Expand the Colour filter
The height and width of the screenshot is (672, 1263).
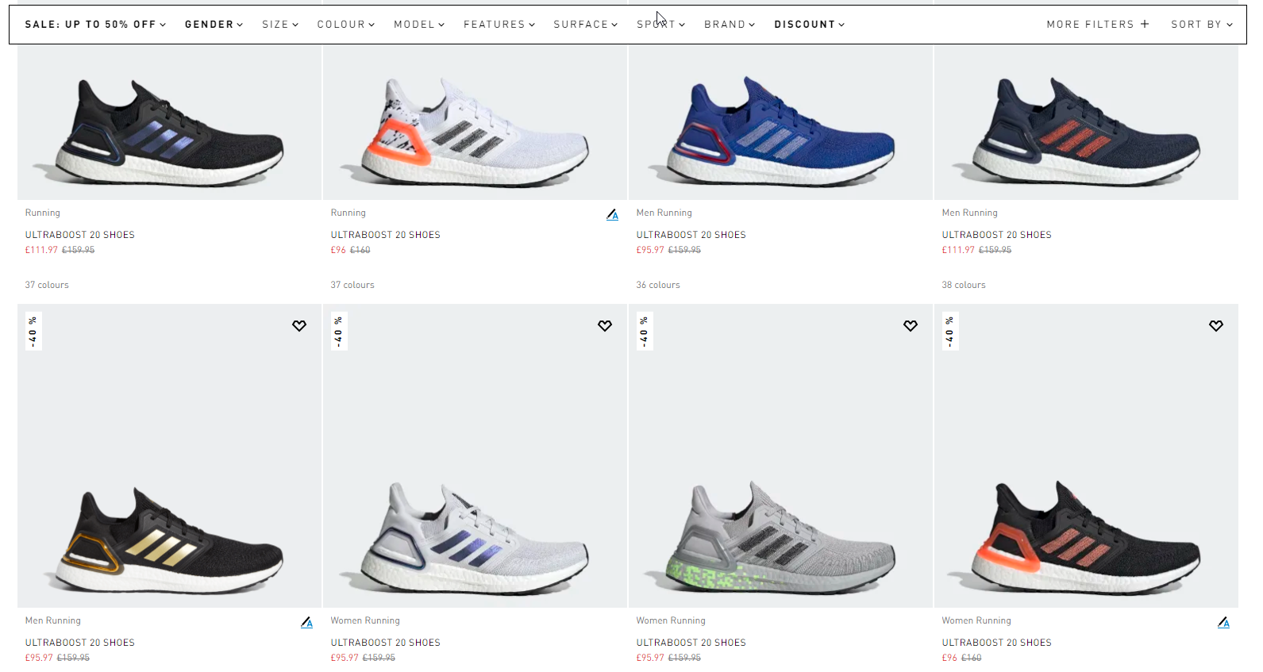(x=345, y=25)
